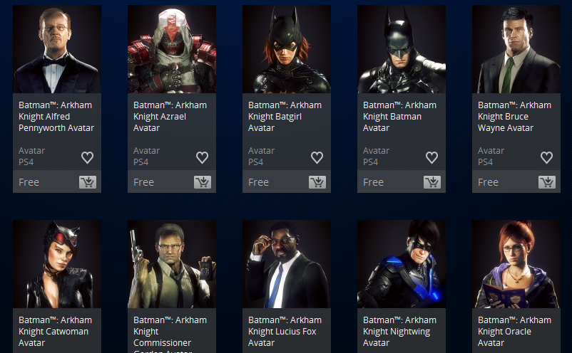Click the Free price on Batman Avatar
572x353 pixels.
point(373,182)
